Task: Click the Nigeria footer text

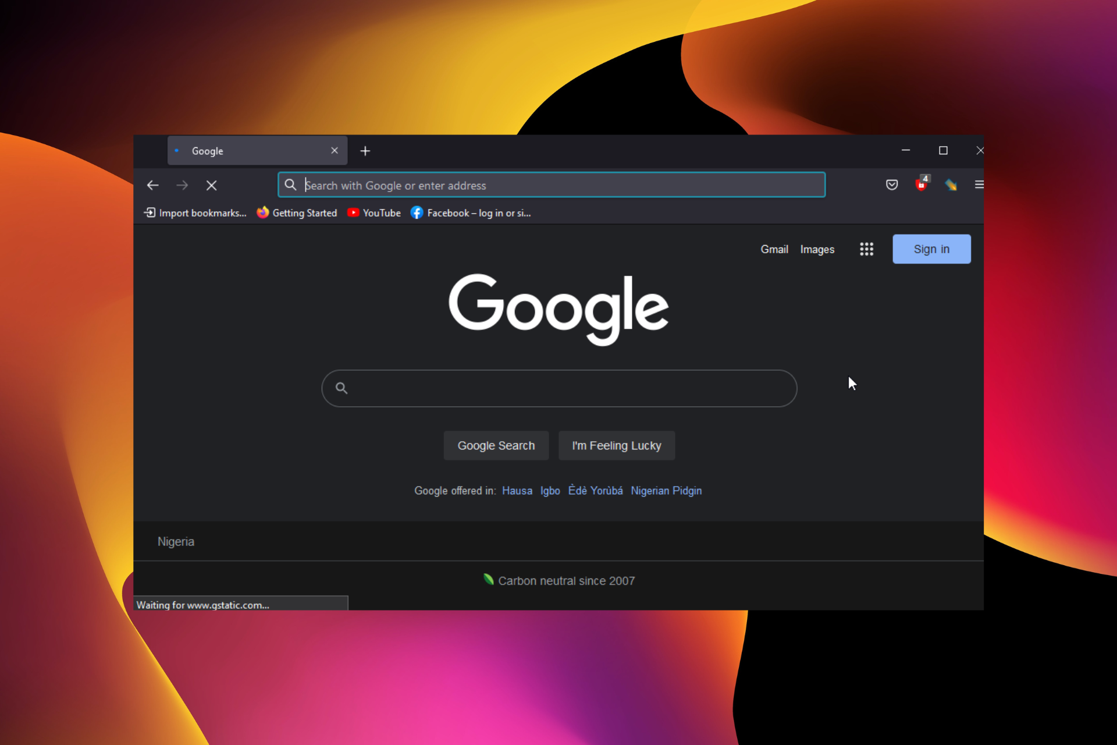Action: 176,542
